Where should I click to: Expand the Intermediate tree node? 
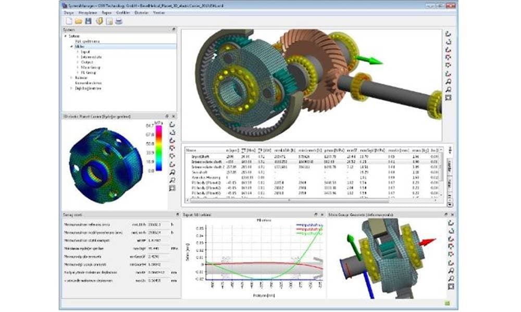tap(78, 57)
